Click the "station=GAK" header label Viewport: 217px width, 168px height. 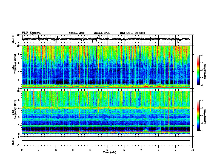click(102, 33)
